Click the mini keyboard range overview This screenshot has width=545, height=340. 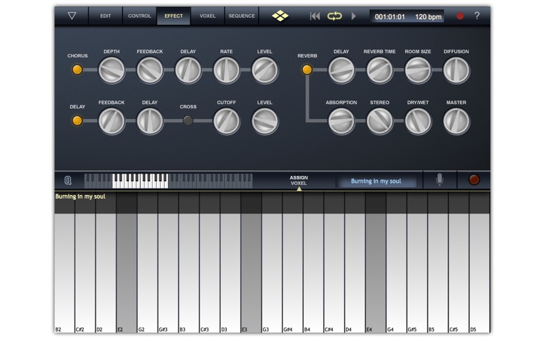point(168,181)
